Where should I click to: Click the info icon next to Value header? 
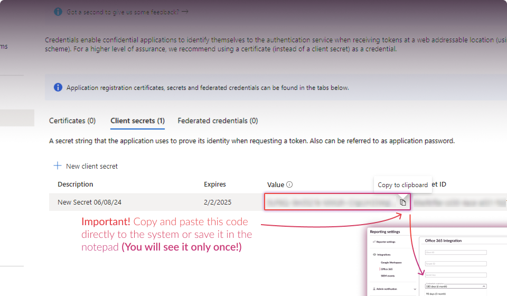pos(289,184)
